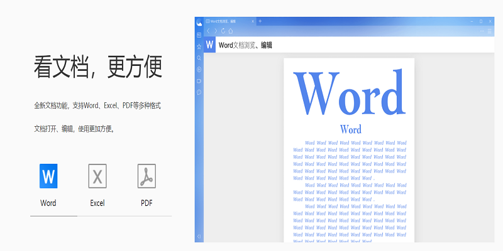Image resolution: width=503 pixels, height=251 pixels.
Task: Open the three-dot more options menu
Action: point(482,31)
